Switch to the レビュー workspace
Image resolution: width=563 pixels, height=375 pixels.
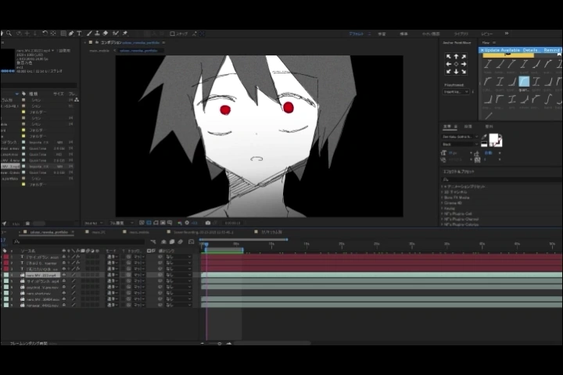[487, 34]
